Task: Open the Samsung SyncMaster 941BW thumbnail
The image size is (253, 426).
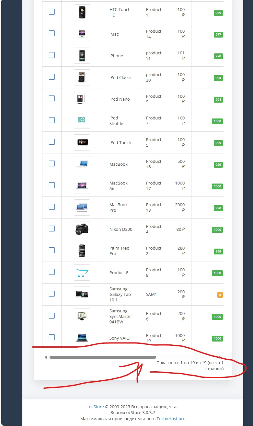Action: (82, 316)
